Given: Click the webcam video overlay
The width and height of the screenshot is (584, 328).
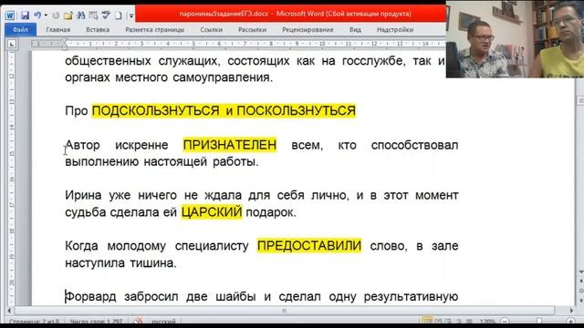Looking at the screenshot, I should coord(515,39).
